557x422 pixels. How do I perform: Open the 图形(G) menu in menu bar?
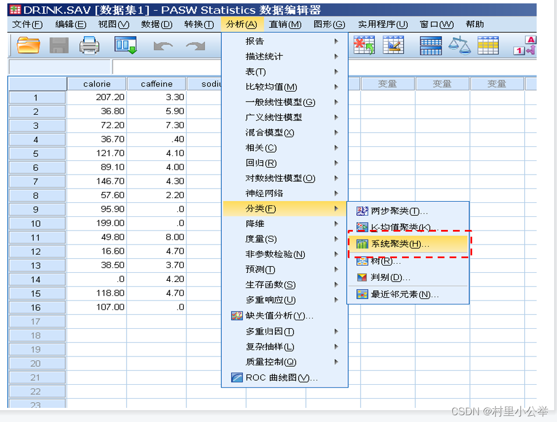pos(329,24)
